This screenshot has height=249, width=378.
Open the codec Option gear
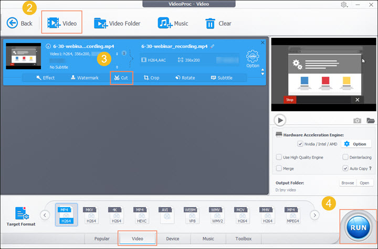[x=253, y=59]
